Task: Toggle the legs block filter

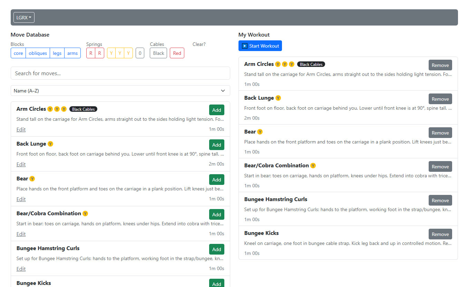Action: point(57,53)
